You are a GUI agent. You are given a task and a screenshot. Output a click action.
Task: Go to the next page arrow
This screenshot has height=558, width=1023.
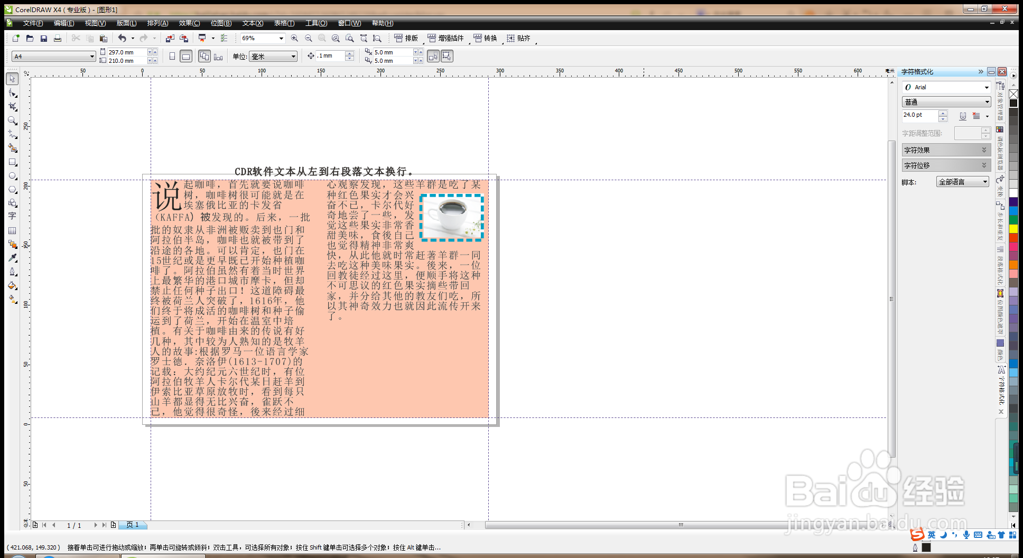(96, 525)
